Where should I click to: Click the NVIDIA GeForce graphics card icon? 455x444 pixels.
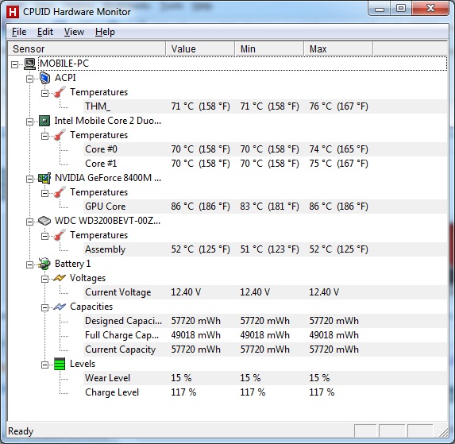(x=44, y=178)
